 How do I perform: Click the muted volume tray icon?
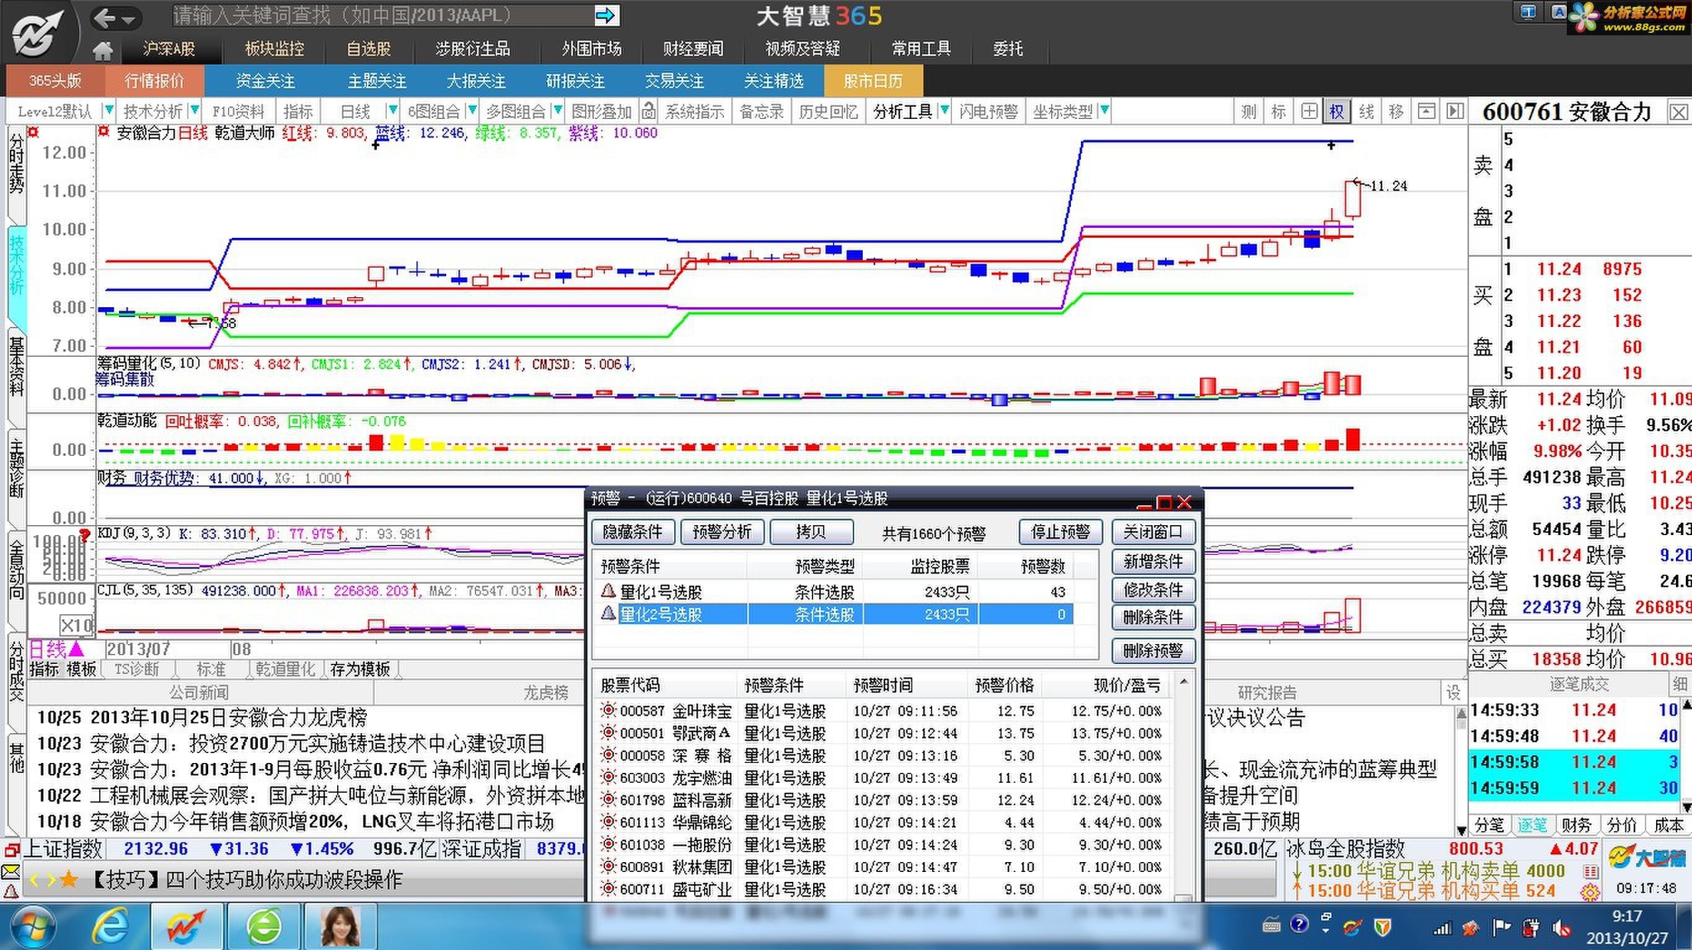point(1561,928)
